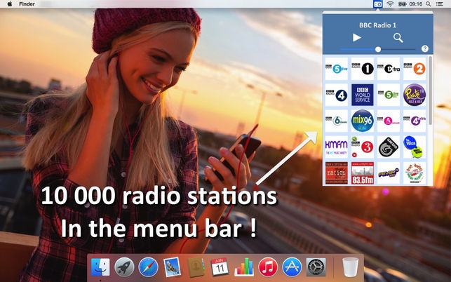The width and height of the screenshot is (451, 282).
Task: Tune in to BBC Radio 4
Action: 337,95
